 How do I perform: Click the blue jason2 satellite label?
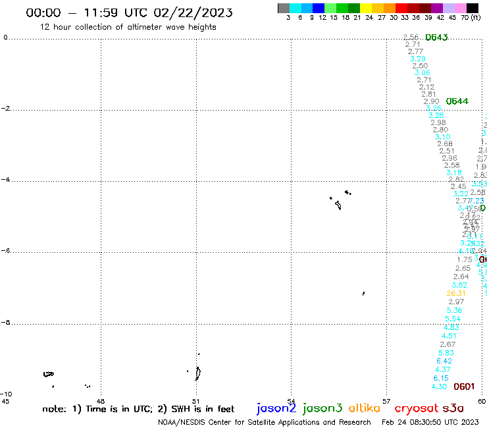click(276, 408)
